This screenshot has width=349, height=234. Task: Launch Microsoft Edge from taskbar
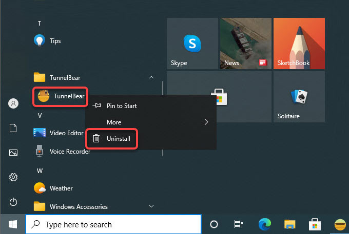pyautogui.click(x=265, y=224)
